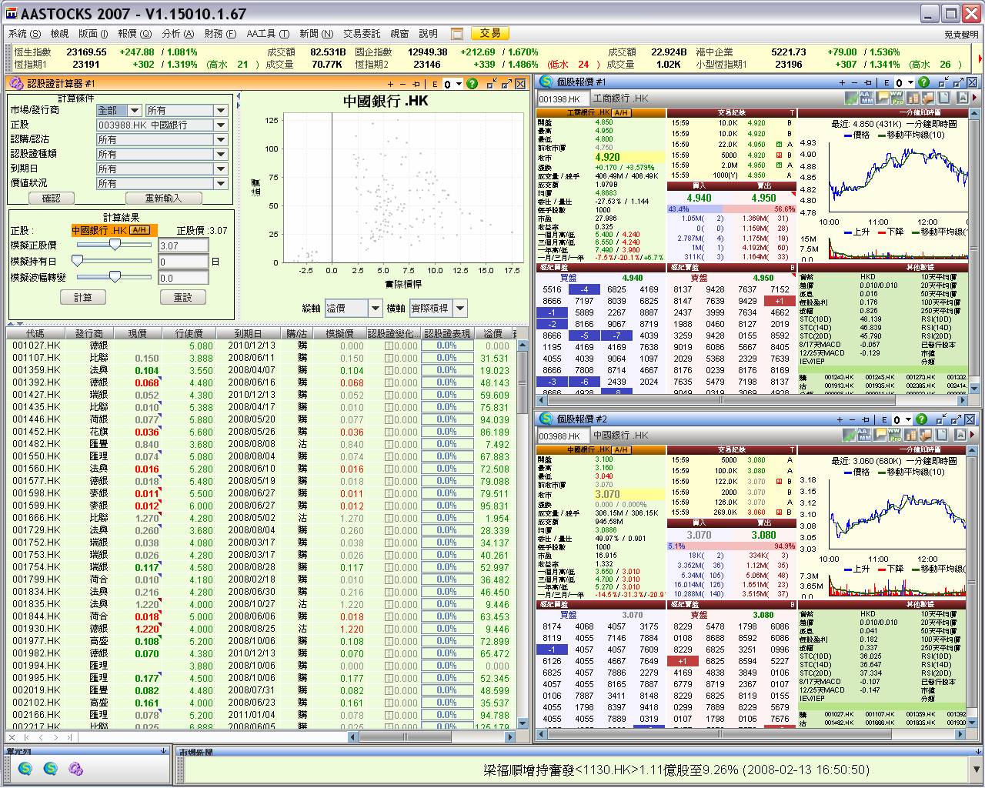Click shrink-arrow icon in 認股證計算器 #1 header

click(x=491, y=84)
